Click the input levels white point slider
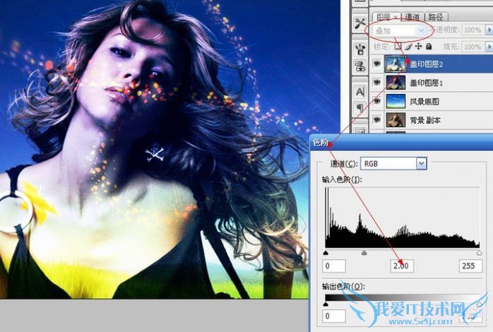The image size is (493, 332). point(479,253)
